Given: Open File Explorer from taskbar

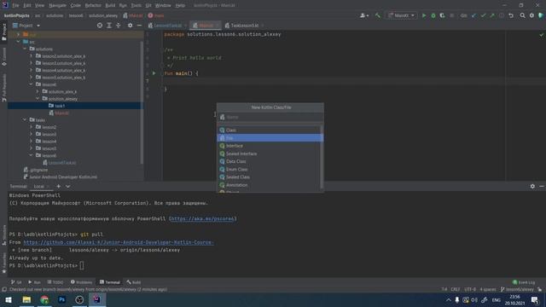Looking at the screenshot, I should tap(26, 299).
